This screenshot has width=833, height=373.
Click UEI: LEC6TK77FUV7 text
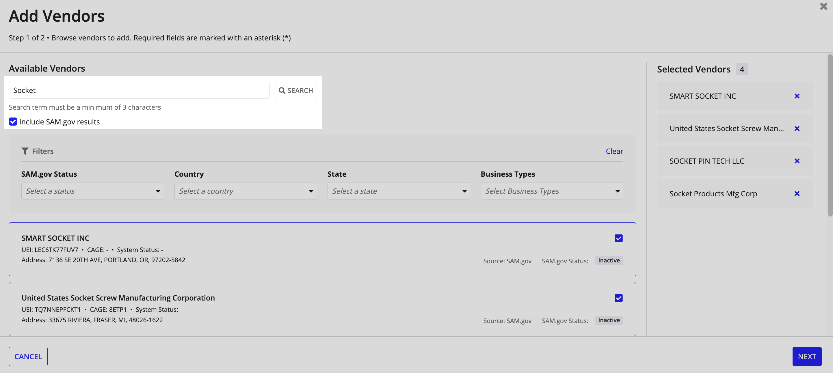[50, 250]
